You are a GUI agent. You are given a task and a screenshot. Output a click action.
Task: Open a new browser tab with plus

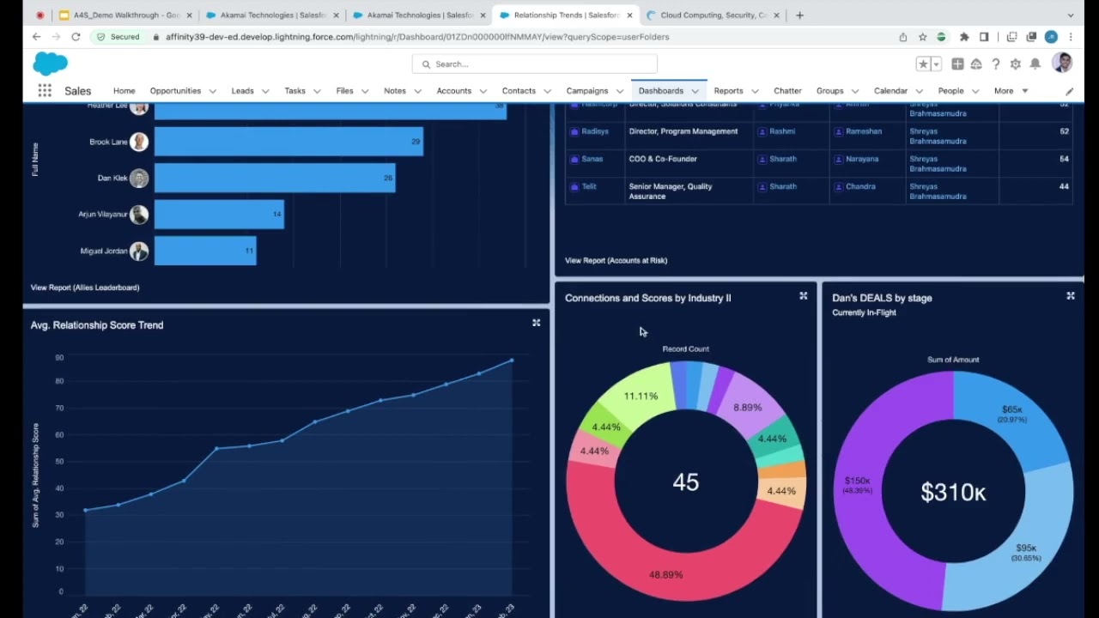pos(799,15)
